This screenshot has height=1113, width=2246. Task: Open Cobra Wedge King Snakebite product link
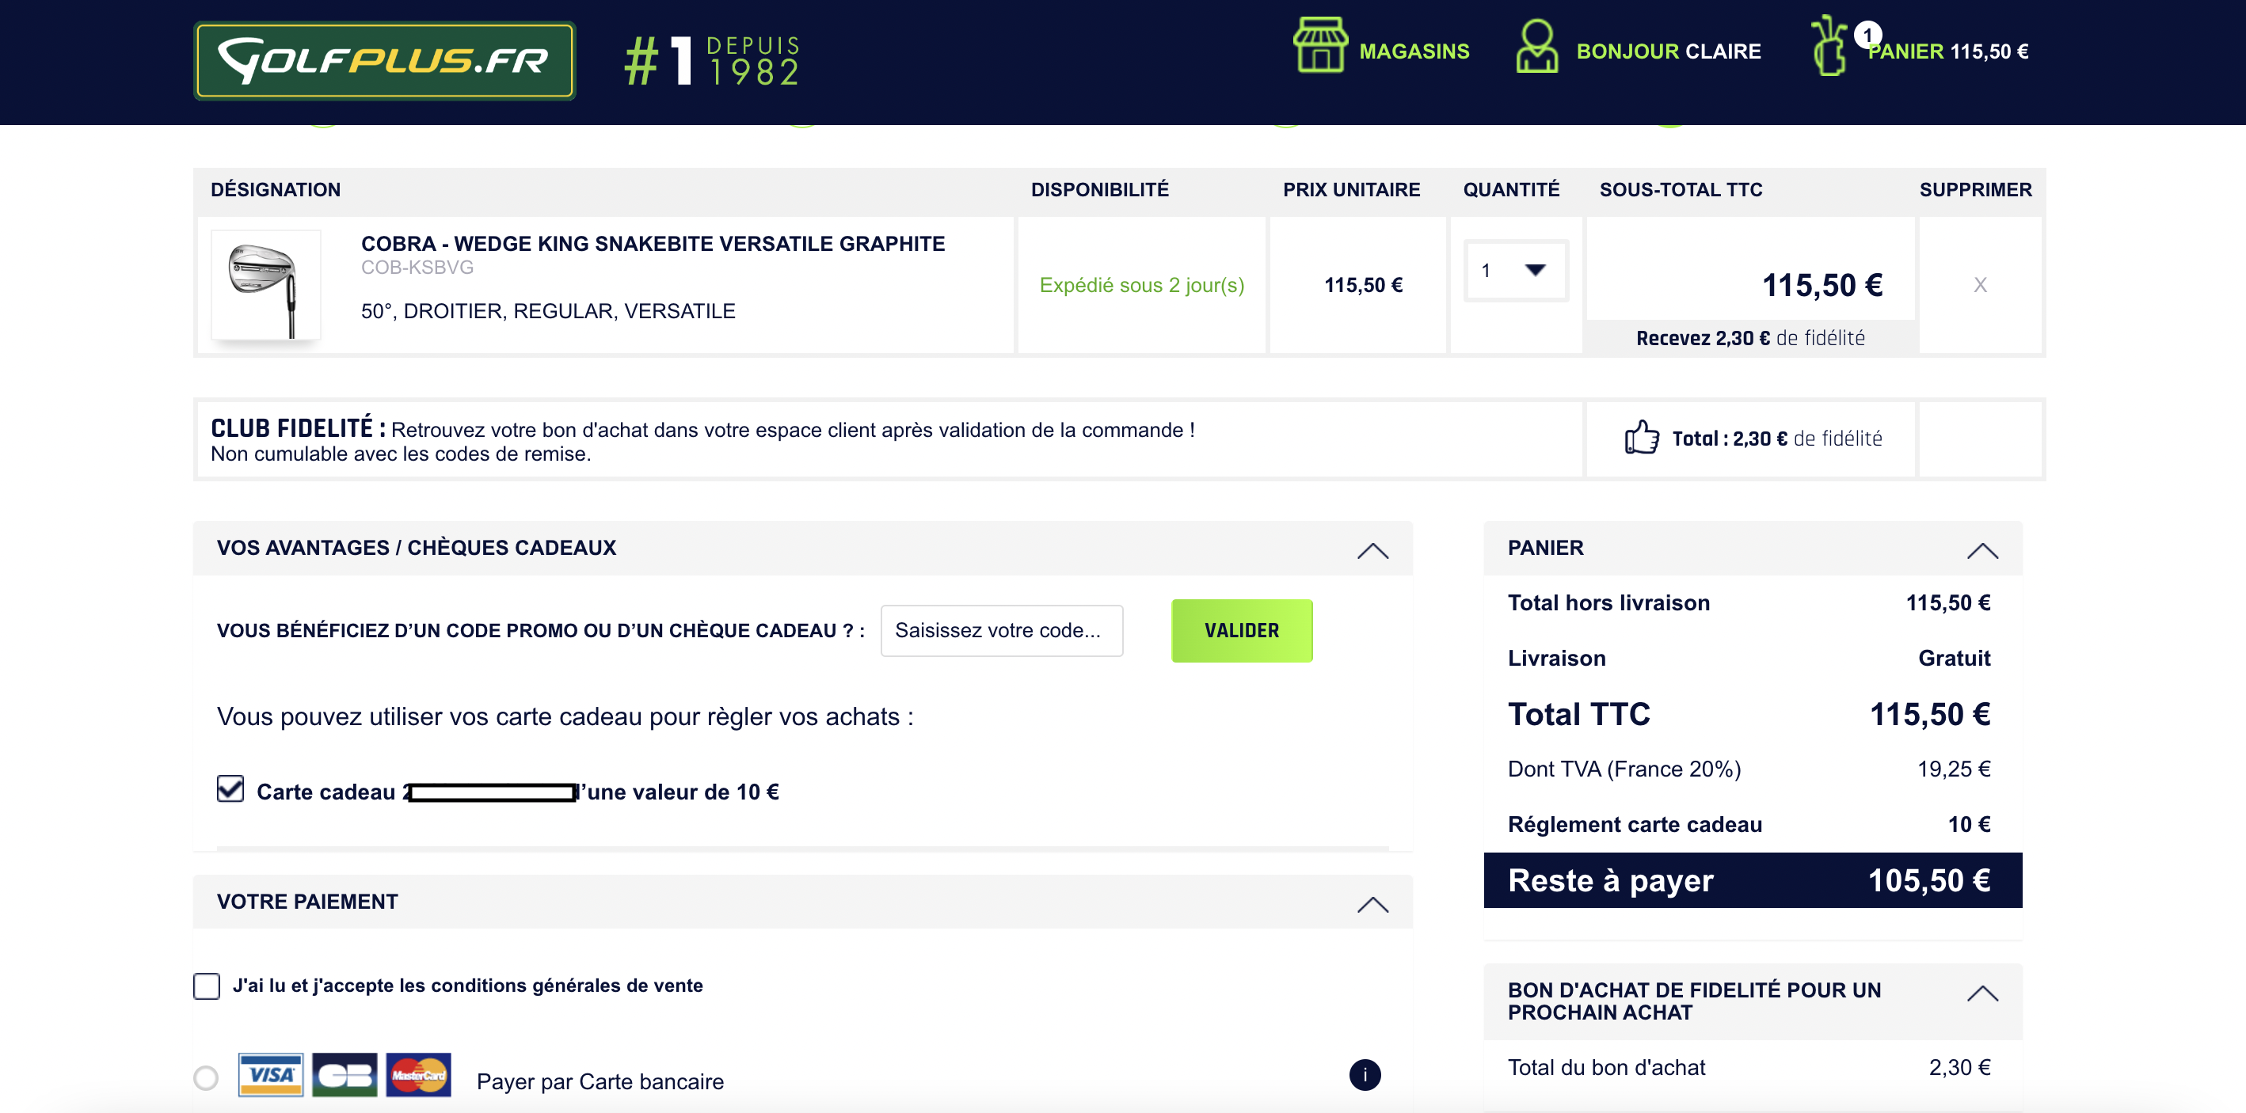653,243
